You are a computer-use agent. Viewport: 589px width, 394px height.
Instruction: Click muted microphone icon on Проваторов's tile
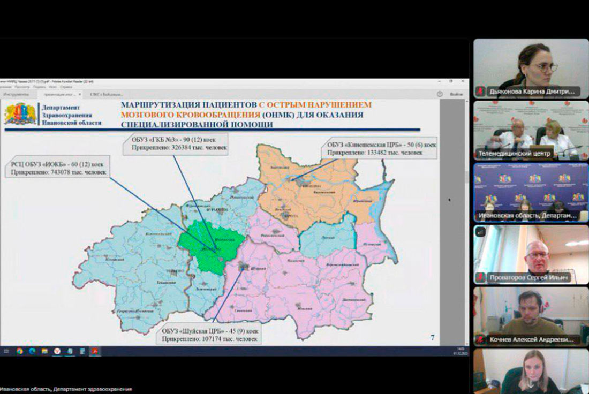coord(480,278)
